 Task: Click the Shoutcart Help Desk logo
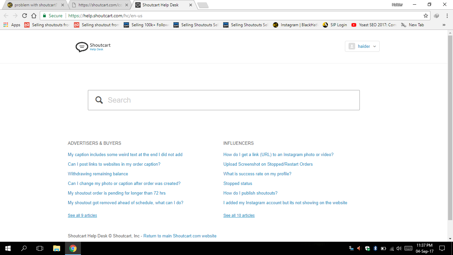[x=93, y=47]
